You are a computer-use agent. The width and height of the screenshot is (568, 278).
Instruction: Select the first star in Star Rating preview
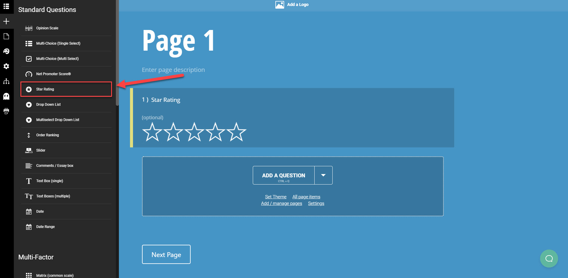coord(152,132)
